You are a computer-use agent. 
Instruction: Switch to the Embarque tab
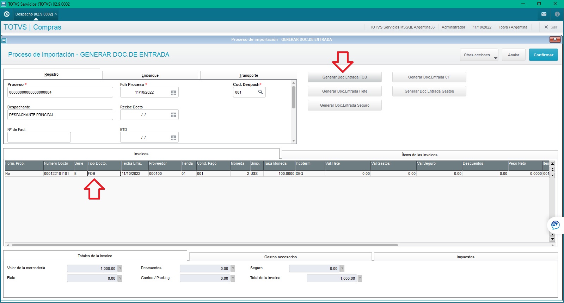coord(150,75)
